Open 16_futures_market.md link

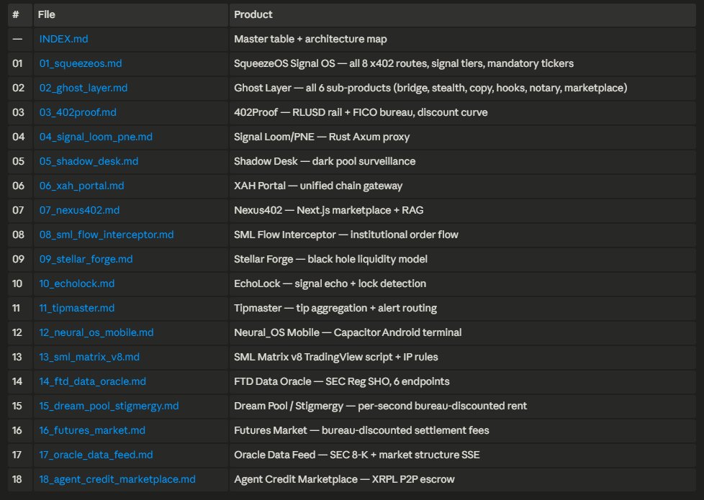(x=92, y=430)
